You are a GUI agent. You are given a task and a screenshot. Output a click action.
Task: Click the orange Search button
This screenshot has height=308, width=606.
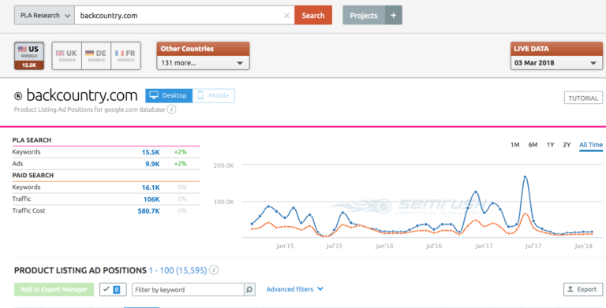(313, 16)
